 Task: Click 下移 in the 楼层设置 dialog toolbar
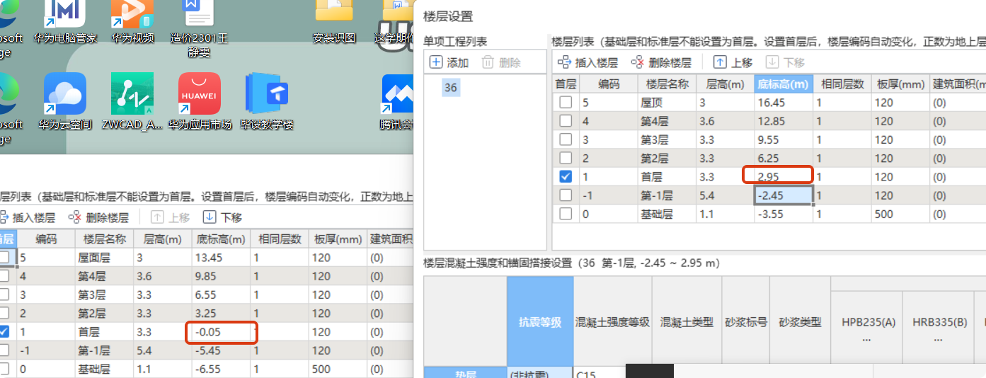pos(785,62)
